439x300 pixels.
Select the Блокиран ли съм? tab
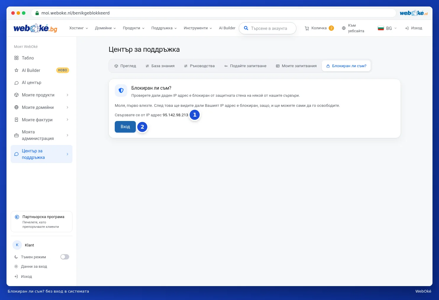tap(346, 66)
